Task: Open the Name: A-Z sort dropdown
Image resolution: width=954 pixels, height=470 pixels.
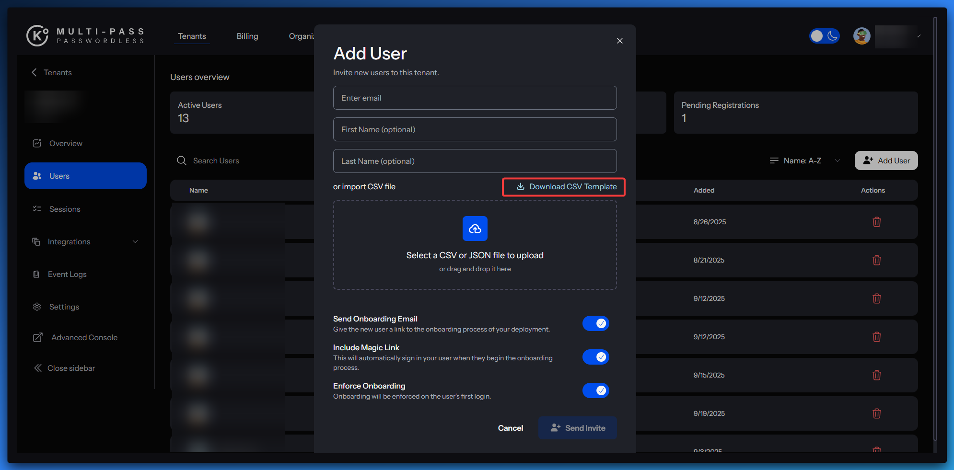Action: pos(804,160)
